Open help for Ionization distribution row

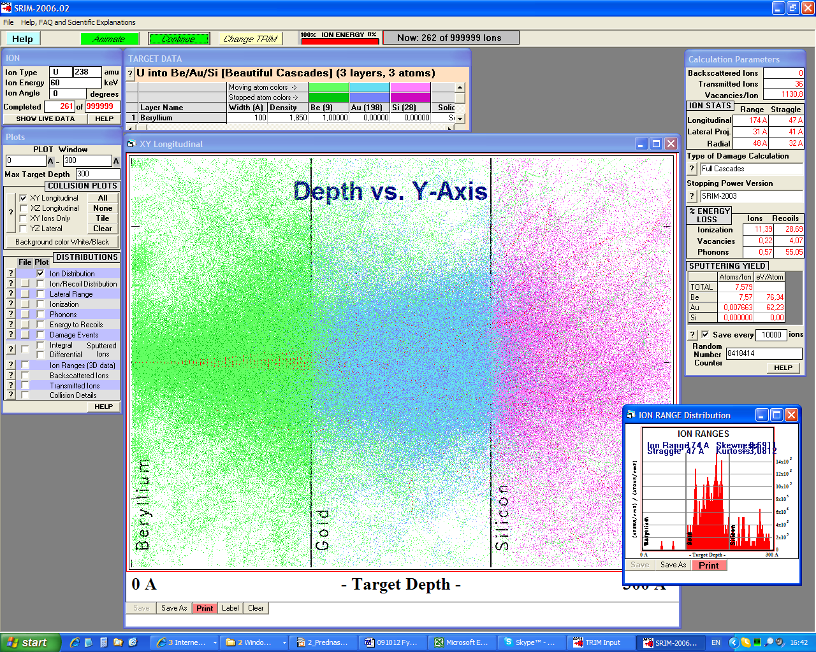coord(10,304)
